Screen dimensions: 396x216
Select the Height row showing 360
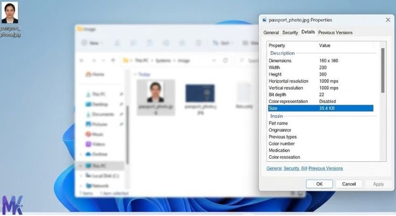click(x=321, y=74)
